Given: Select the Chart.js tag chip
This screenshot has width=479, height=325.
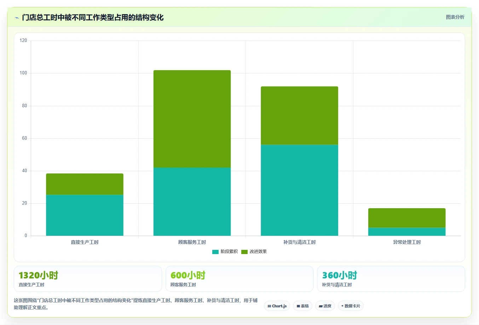Looking at the screenshot, I should 277,306.
